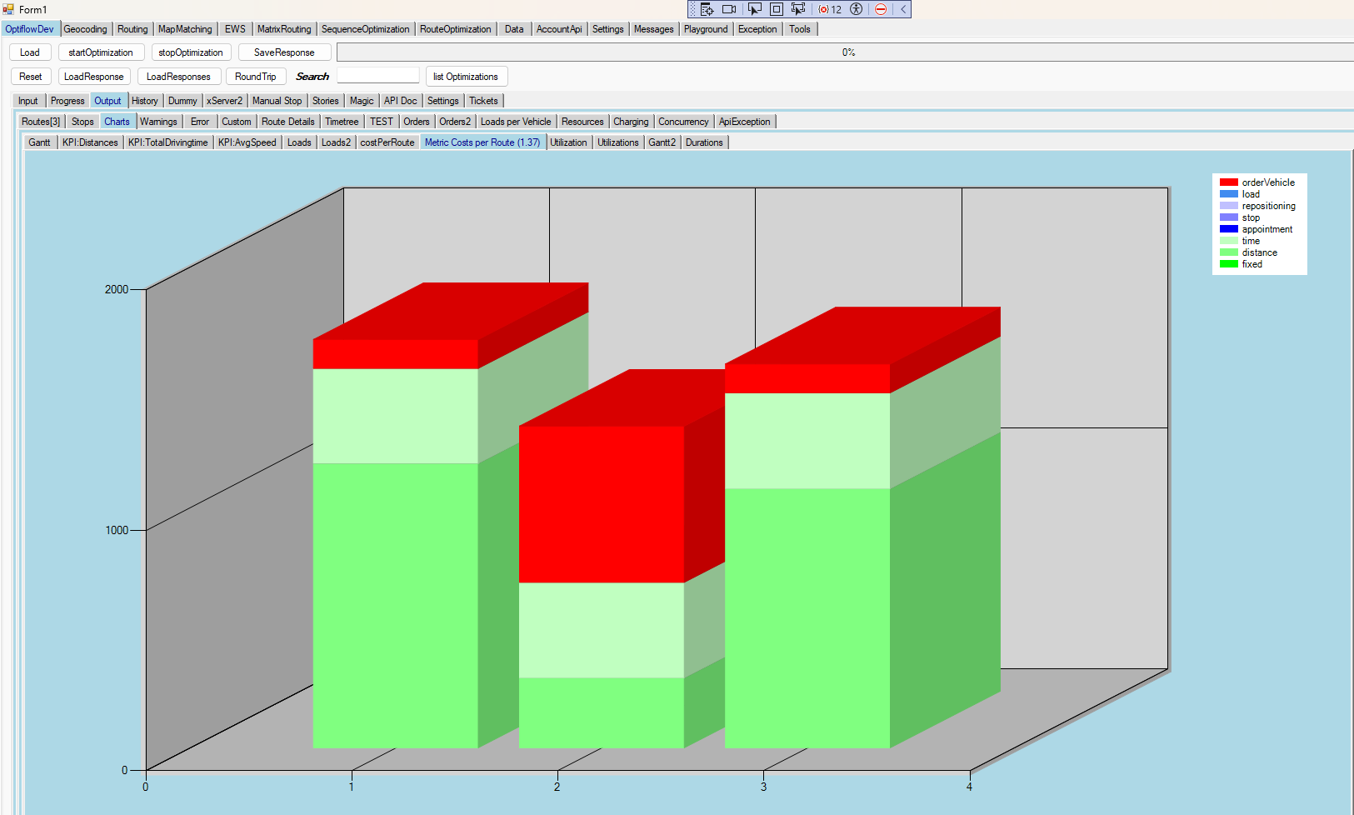This screenshot has width=1354, height=815.
Task: Click the video camera icon in debug toolbar
Action: click(729, 9)
